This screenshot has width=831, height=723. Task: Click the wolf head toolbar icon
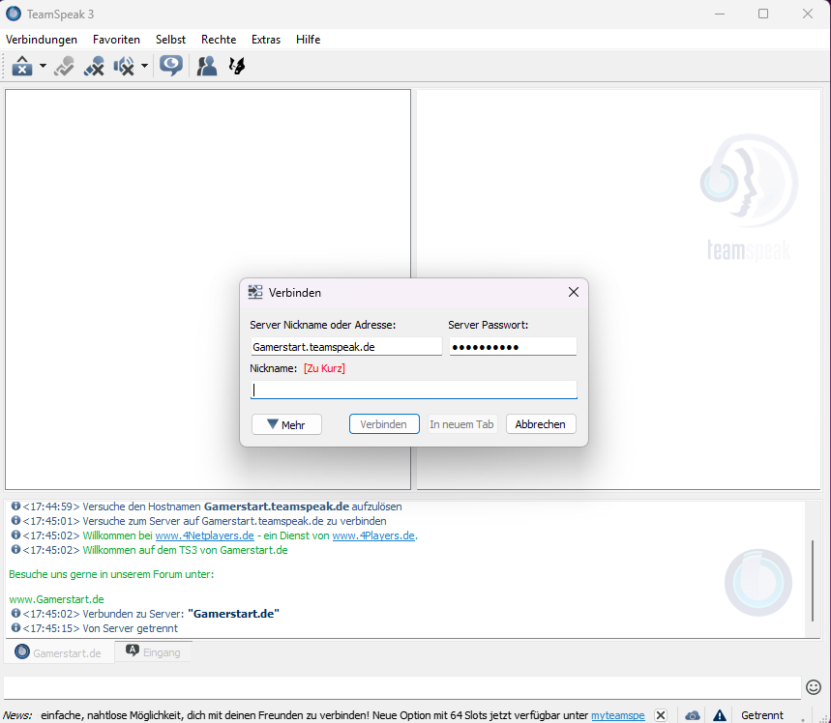click(x=236, y=66)
